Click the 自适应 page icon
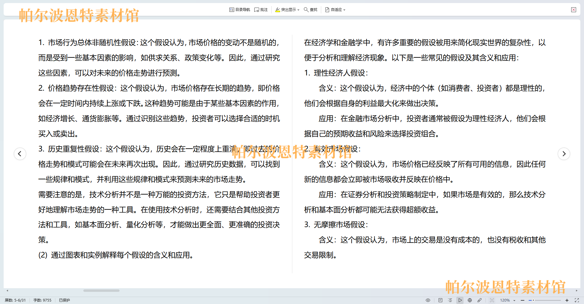The width and height of the screenshot is (584, 304). coord(327,10)
